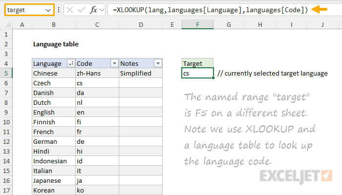Select the Dutch cell
Screen dimensions: 342x195
pos(54,102)
